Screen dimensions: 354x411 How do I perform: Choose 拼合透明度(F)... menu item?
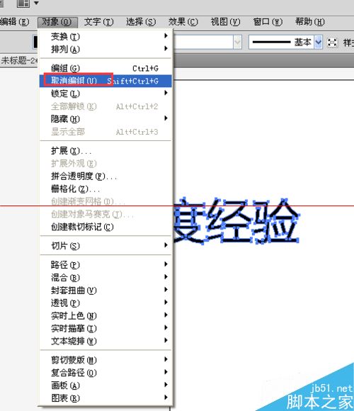click(105, 176)
